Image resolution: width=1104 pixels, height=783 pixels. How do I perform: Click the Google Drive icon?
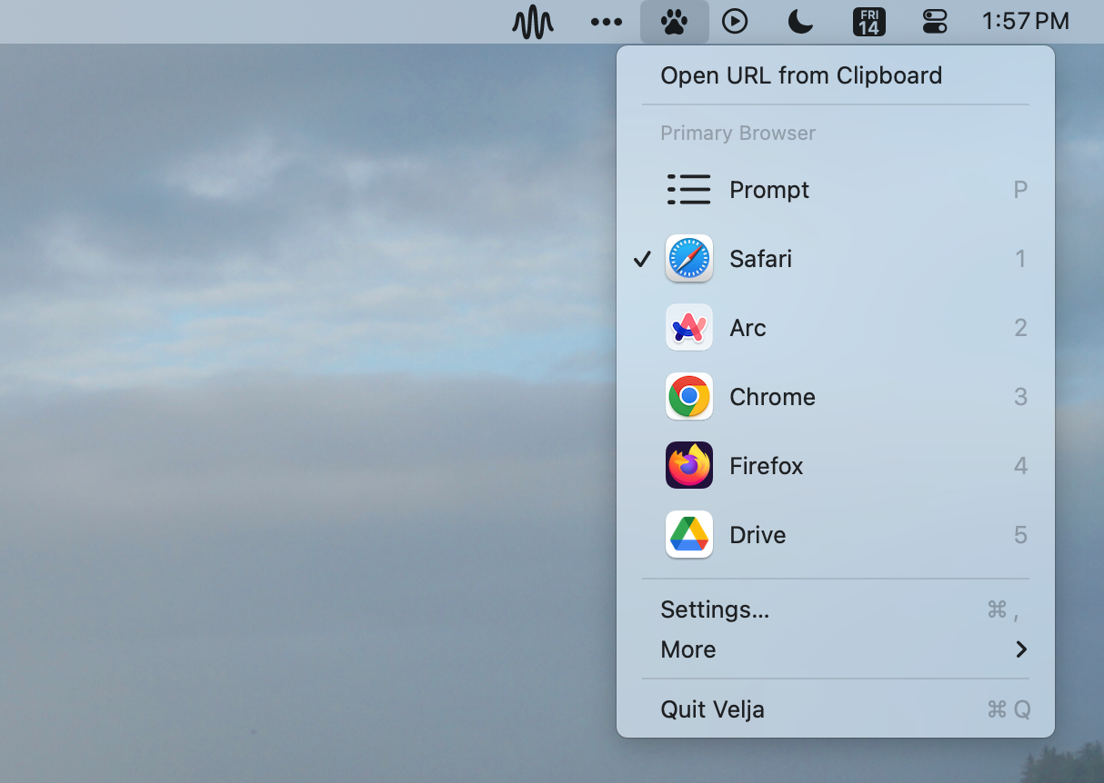[x=689, y=535]
